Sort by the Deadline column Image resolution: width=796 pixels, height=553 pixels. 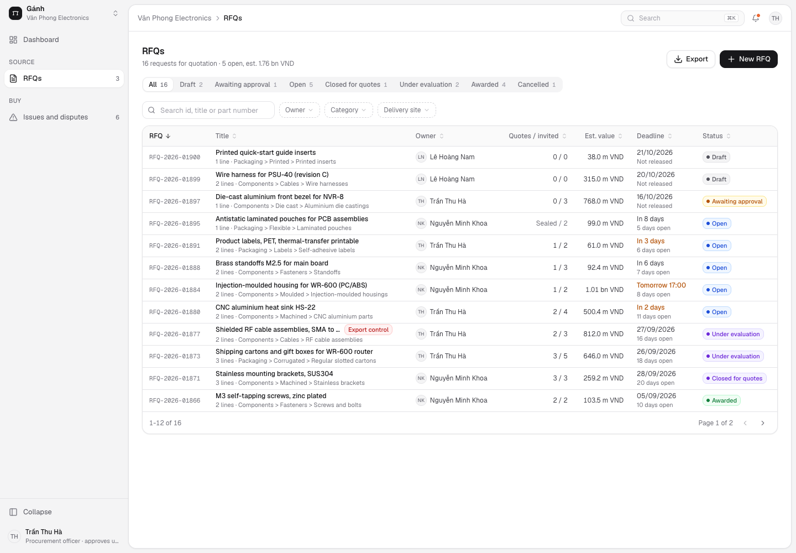tap(654, 136)
